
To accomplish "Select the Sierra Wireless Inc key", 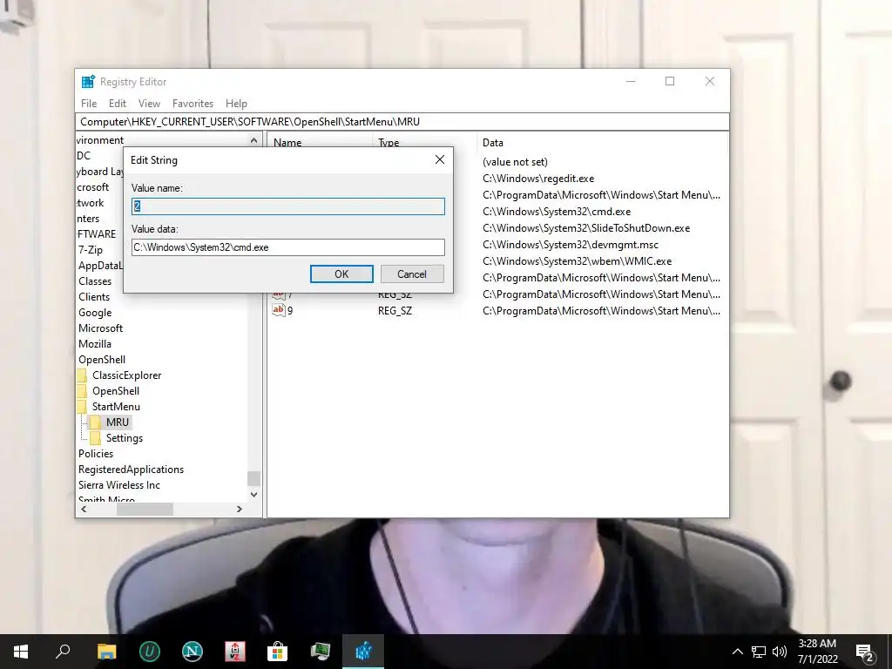I will (119, 484).
